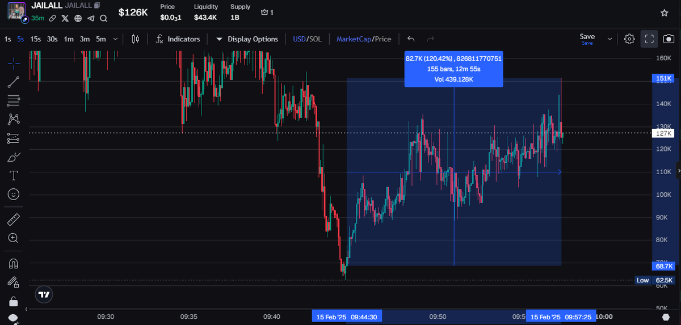Redo the chart action
This screenshot has height=325, width=681.
click(430, 39)
